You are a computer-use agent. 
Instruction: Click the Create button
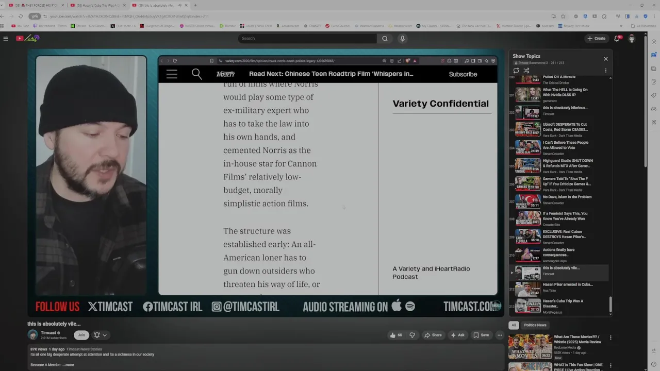point(597,38)
